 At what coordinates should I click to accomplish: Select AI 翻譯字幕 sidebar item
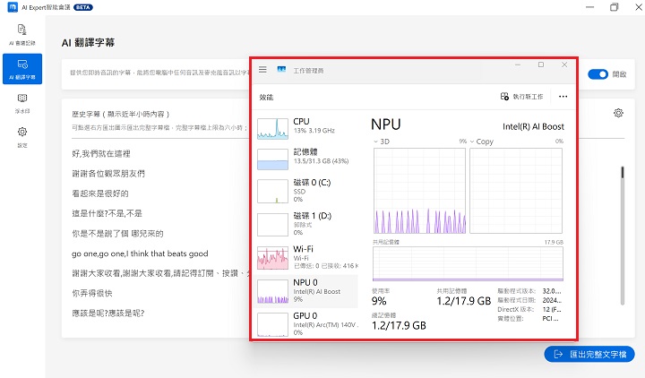(x=22, y=69)
